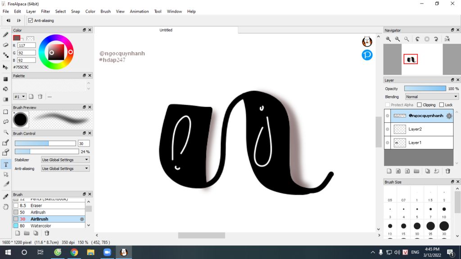Image resolution: width=461 pixels, height=259 pixels.
Task: Toggle the Anti-aliasing checkbox
Action: 31,21
